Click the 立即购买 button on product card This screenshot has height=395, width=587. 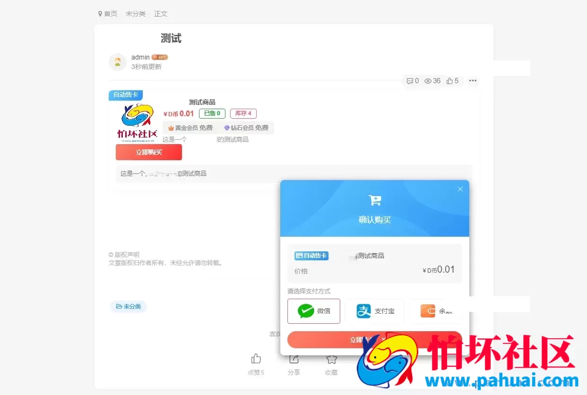coord(149,152)
